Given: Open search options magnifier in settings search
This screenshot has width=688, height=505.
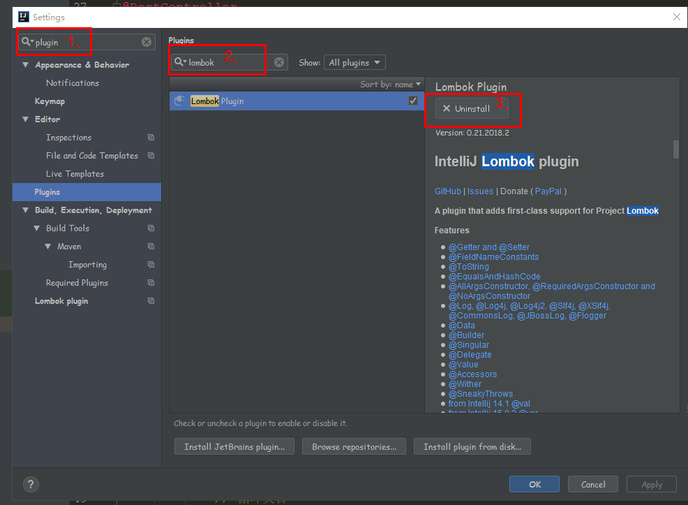Looking at the screenshot, I should [27, 42].
